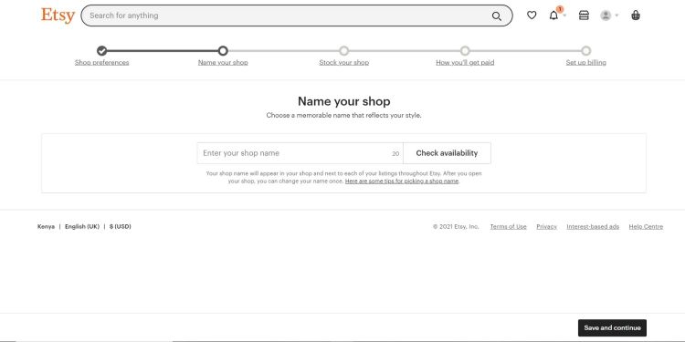Click Check availability button

[x=447, y=153]
